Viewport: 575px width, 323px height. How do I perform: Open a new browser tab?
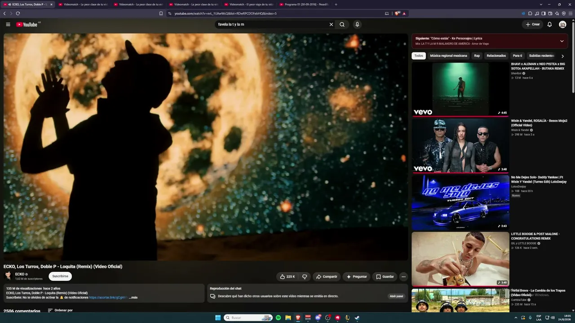pyautogui.click(x=336, y=4)
